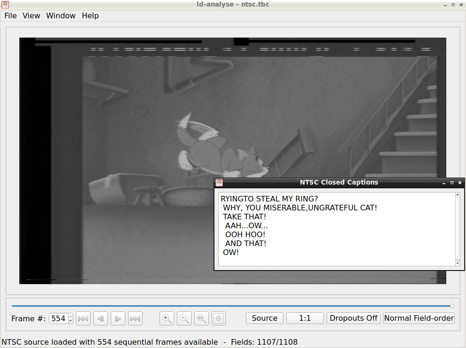Toggle the Source view button

point(265,318)
